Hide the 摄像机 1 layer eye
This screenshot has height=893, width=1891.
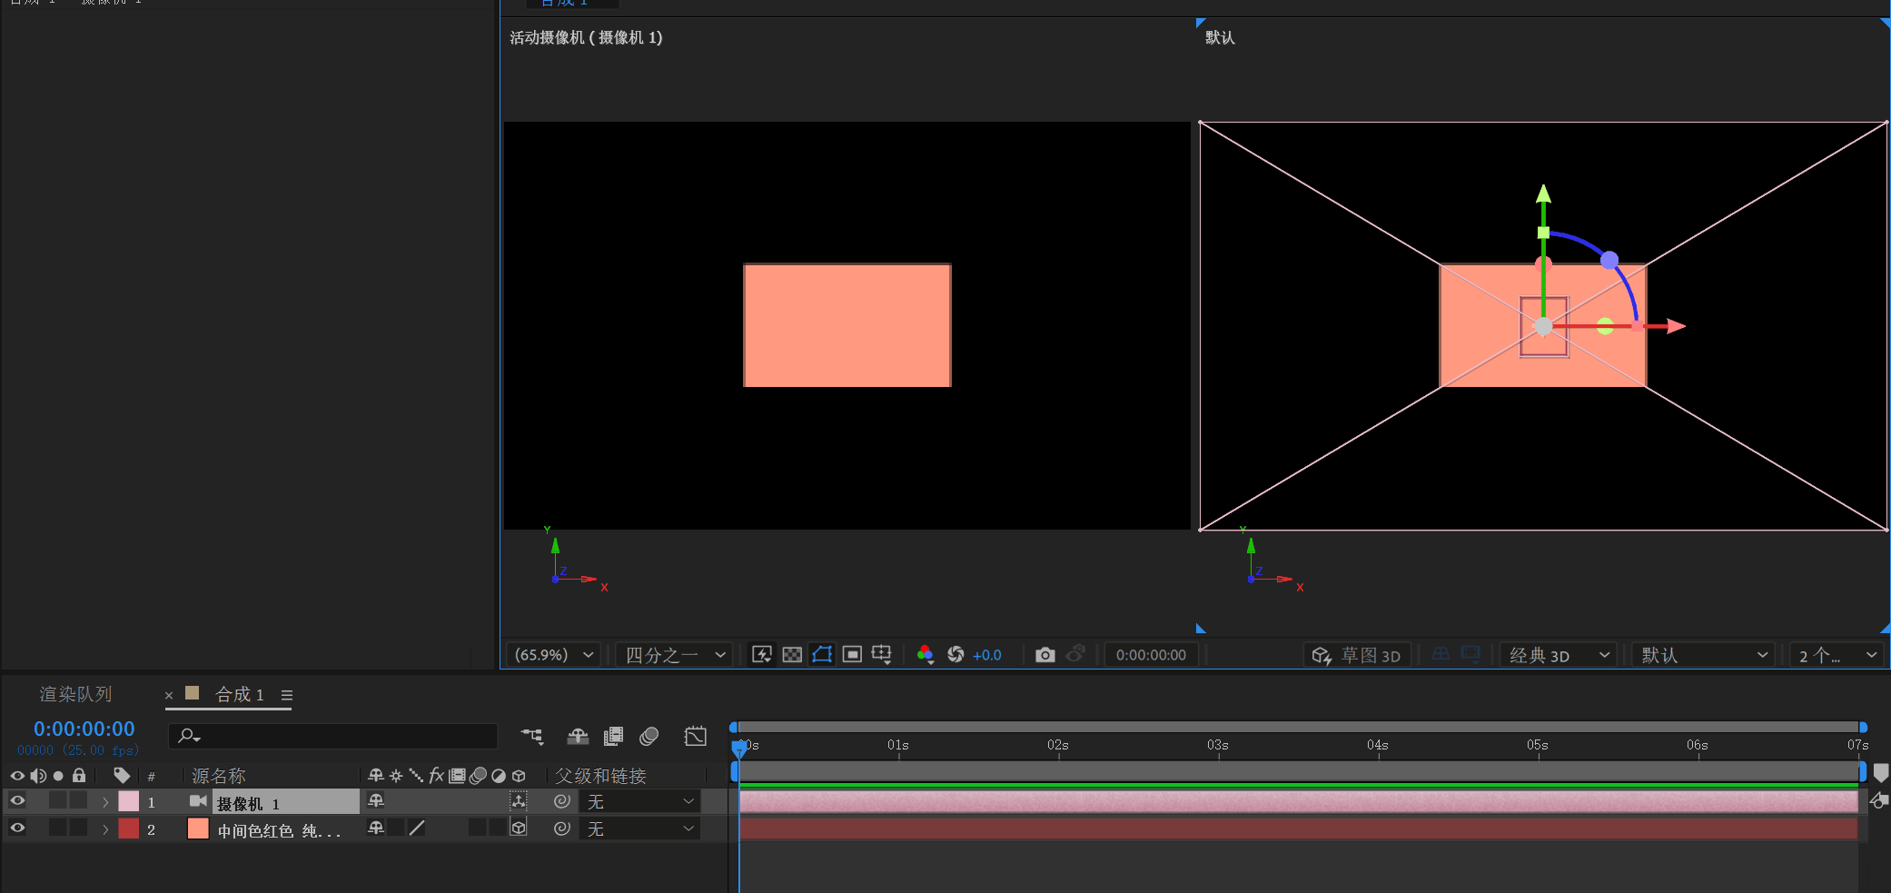tap(17, 800)
